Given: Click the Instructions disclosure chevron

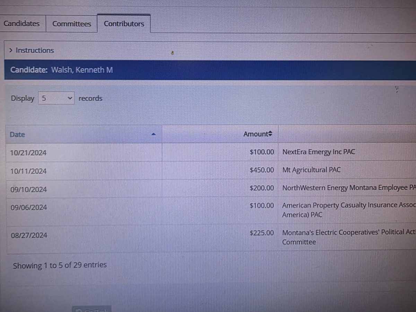Looking at the screenshot, I should point(11,50).
